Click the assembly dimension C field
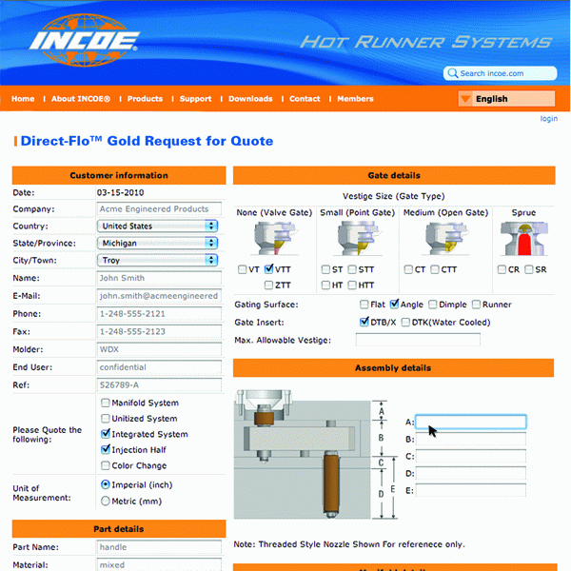This screenshot has height=571, width=571. (x=471, y=456)
